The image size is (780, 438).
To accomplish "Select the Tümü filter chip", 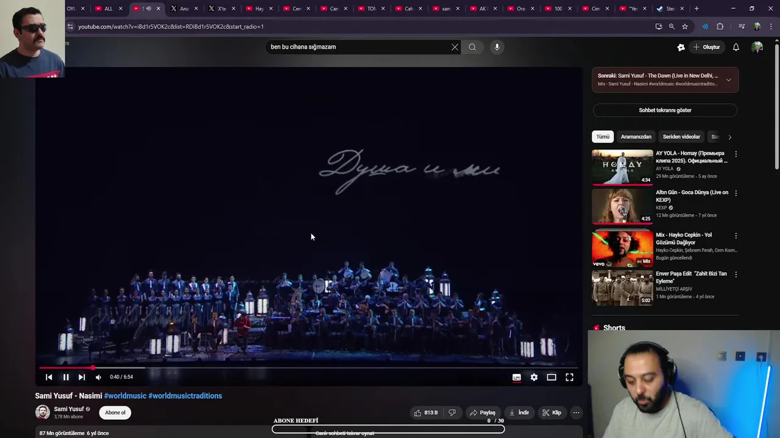I will click(603, 137).
